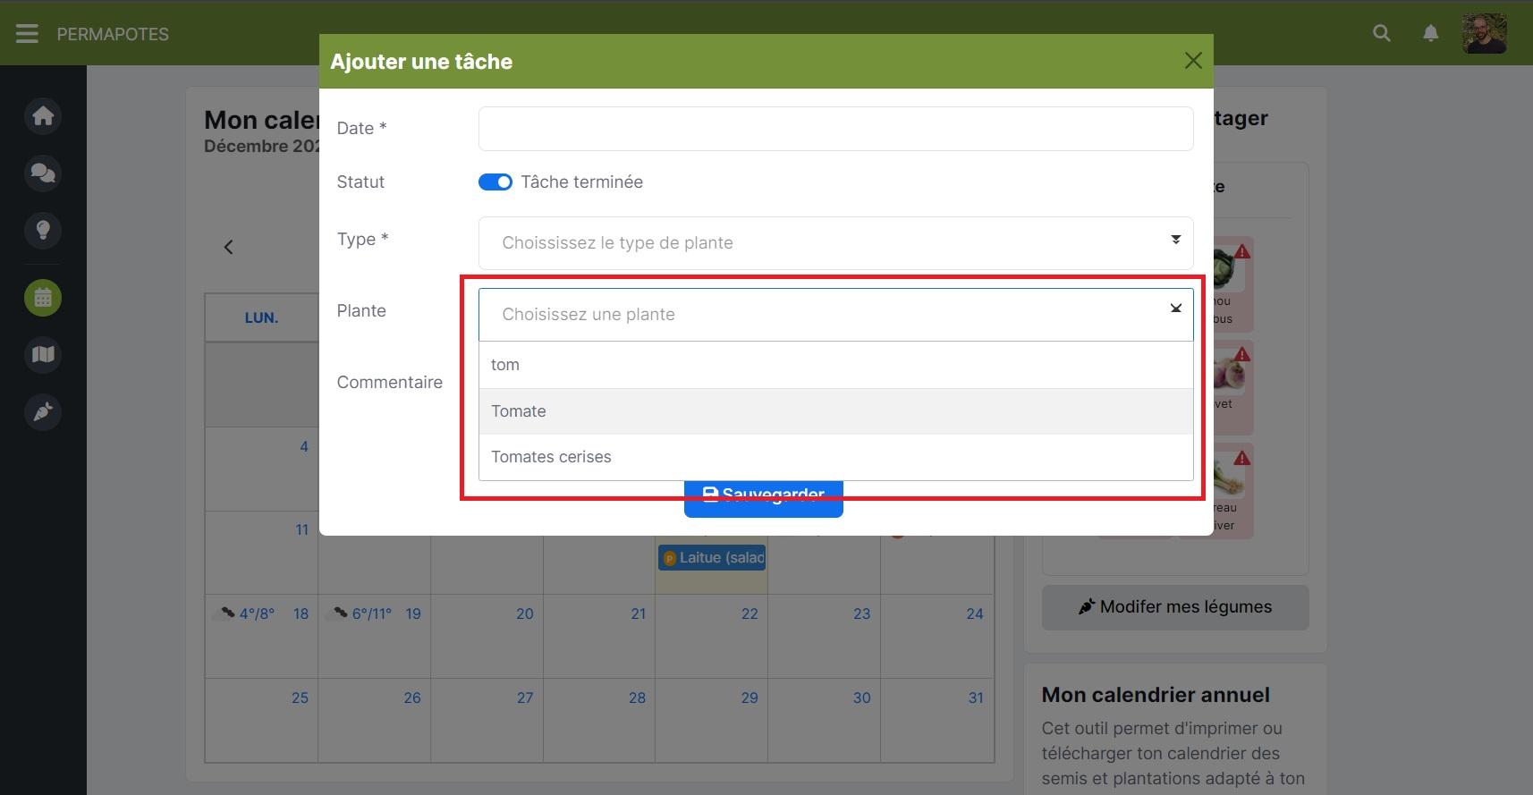1533x795 pixels.
Task: Click the Sauvegarder button
Action: (x=763, y=506)
